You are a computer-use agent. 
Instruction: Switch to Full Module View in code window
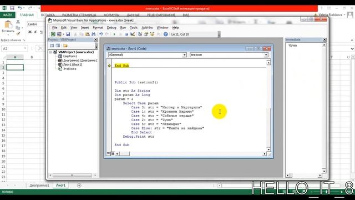pos(113,153)
